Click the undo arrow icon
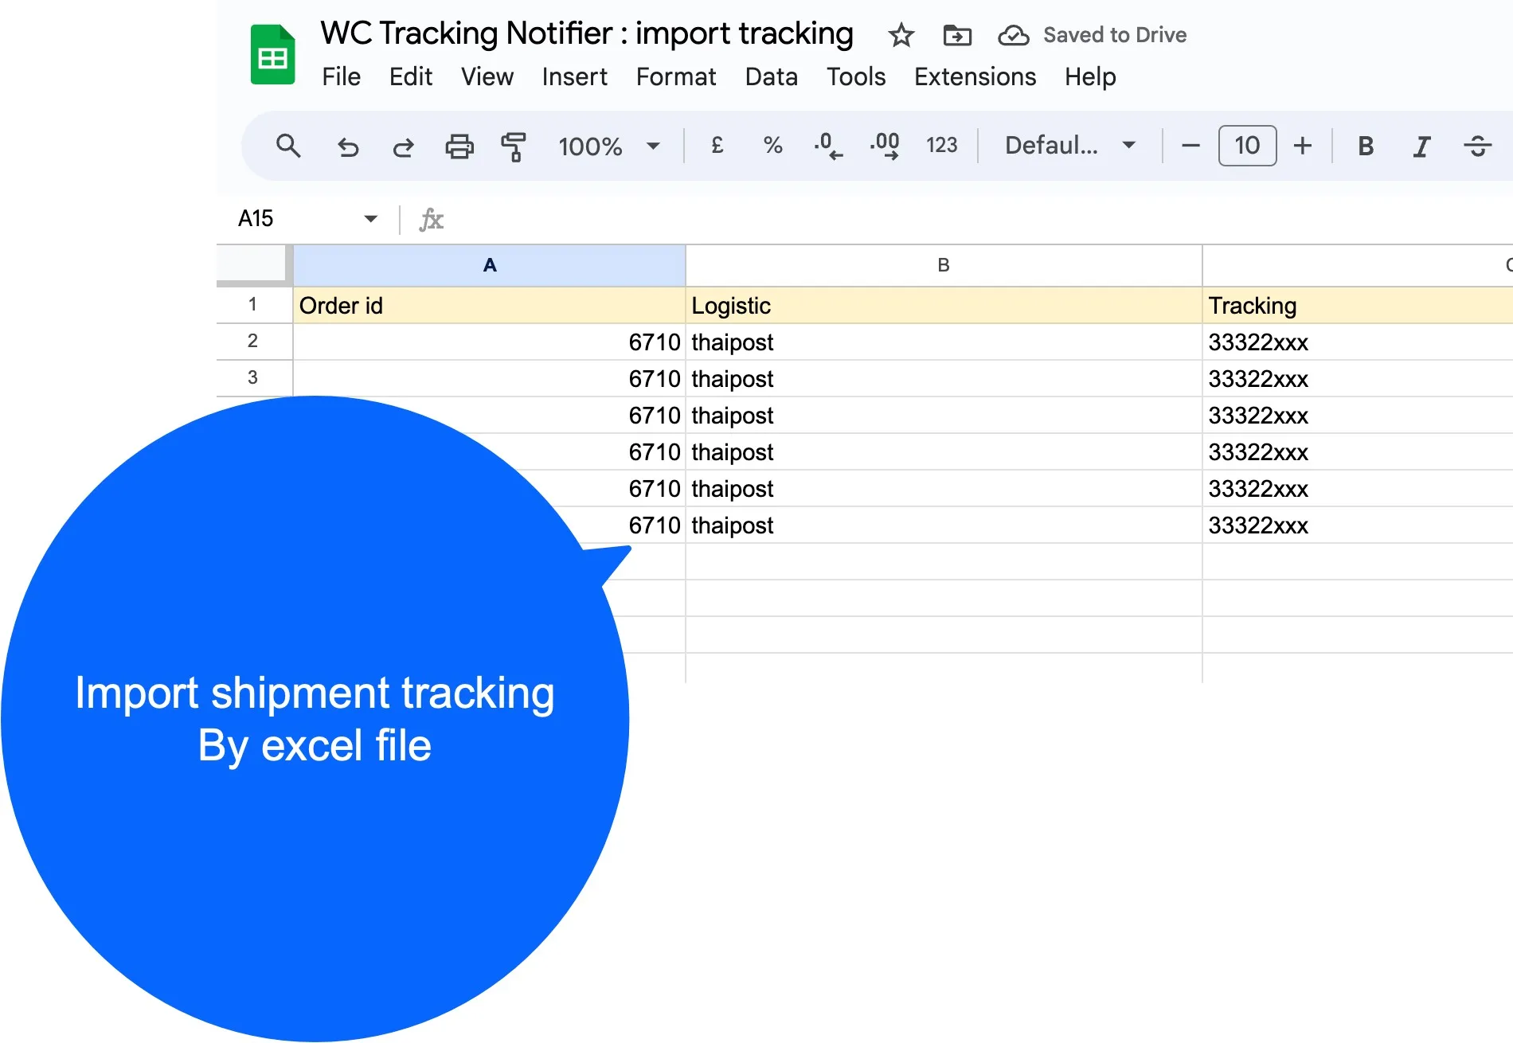The image size is (1513, 1043). [x=348, y=146]
